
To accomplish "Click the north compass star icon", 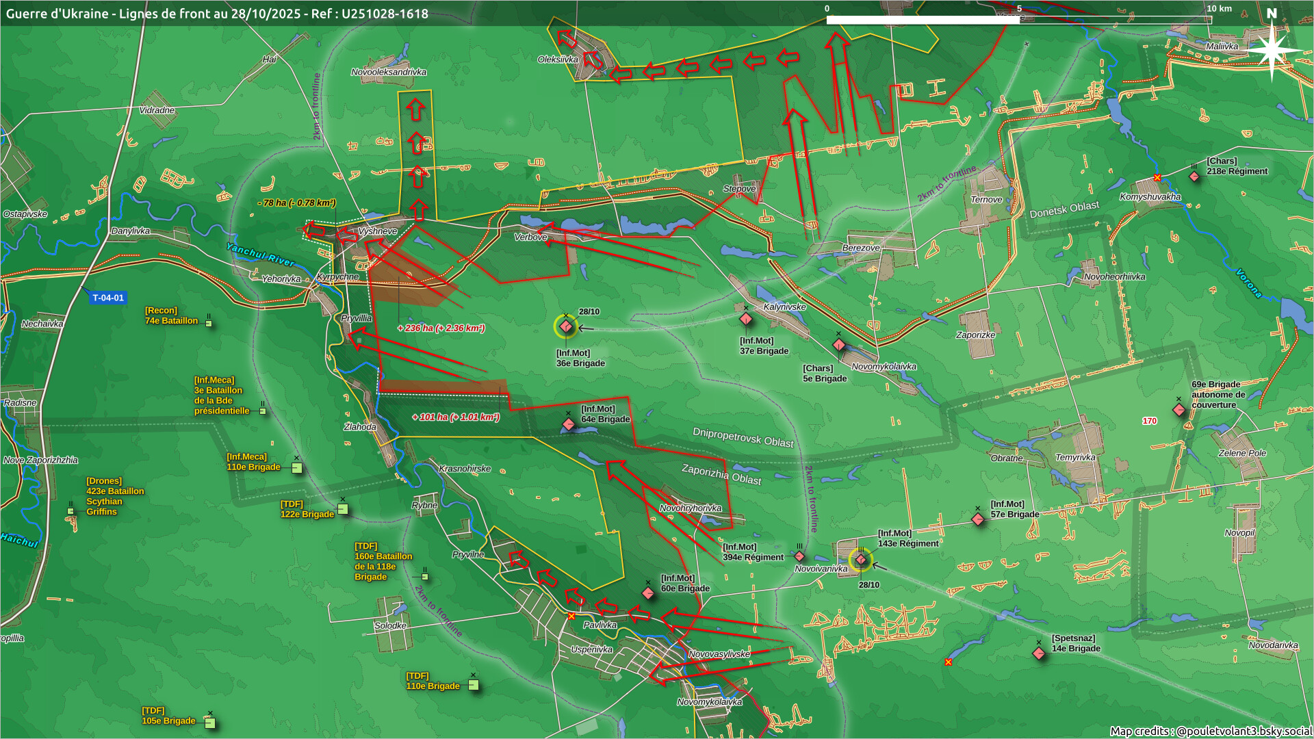I will 1272,51.
